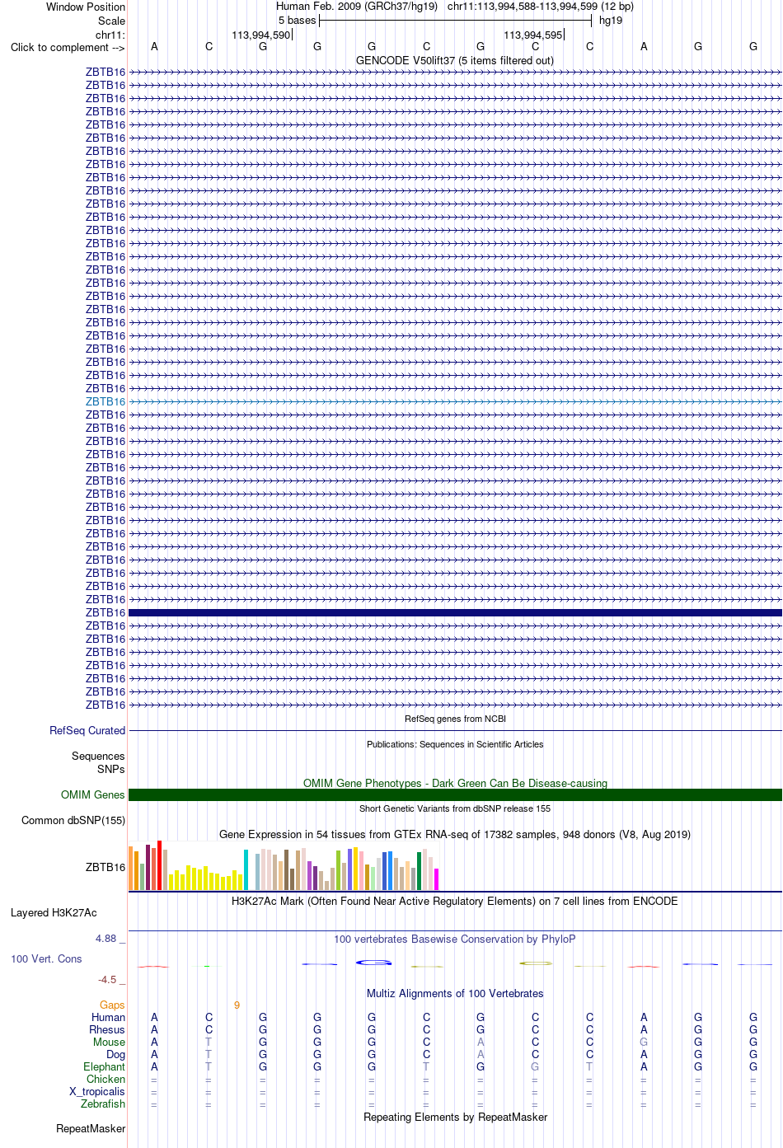Click the Sequences track label
The height and width of the screenshot is (1148, 783).
[98, 756]
